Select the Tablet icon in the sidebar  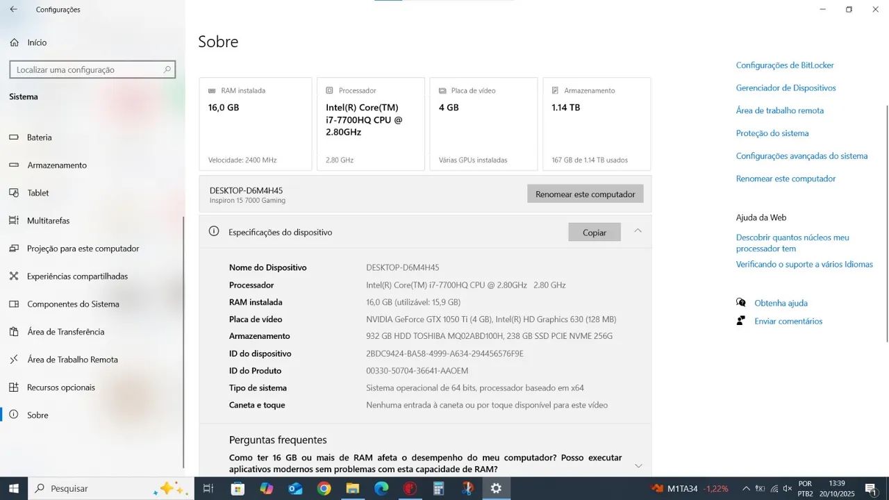pos(14,193)
